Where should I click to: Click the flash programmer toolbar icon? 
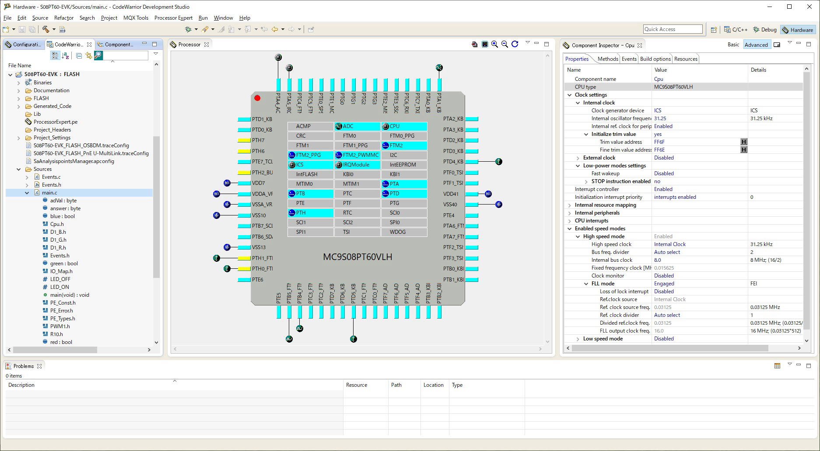tap(205, 29)
